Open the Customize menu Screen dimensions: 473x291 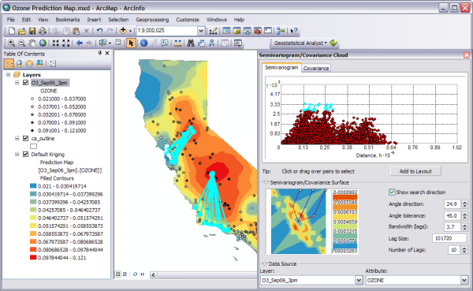tap(188, 20)
